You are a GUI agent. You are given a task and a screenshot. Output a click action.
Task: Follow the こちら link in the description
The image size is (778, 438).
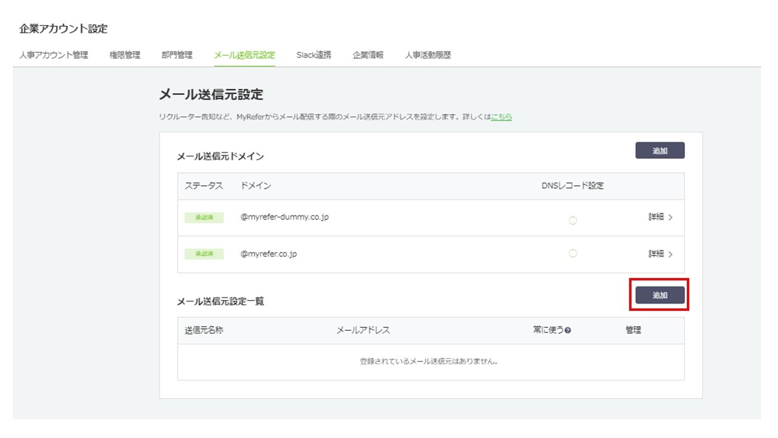pos(501,117)
